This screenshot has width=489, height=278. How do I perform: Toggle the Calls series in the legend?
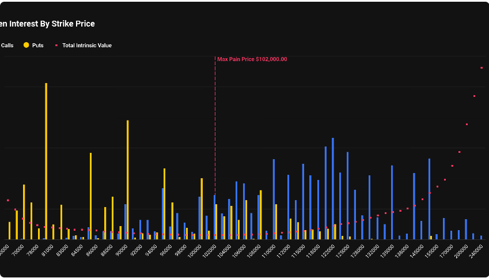7,45
